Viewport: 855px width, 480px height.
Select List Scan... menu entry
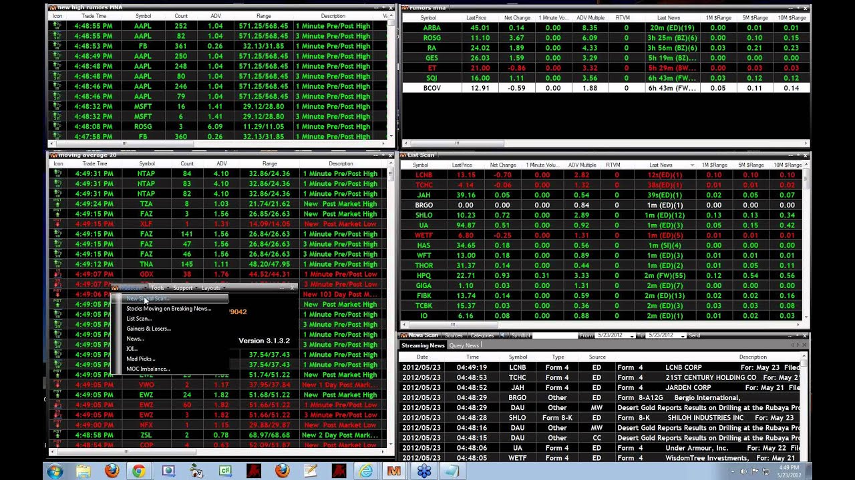pos(139,319)
